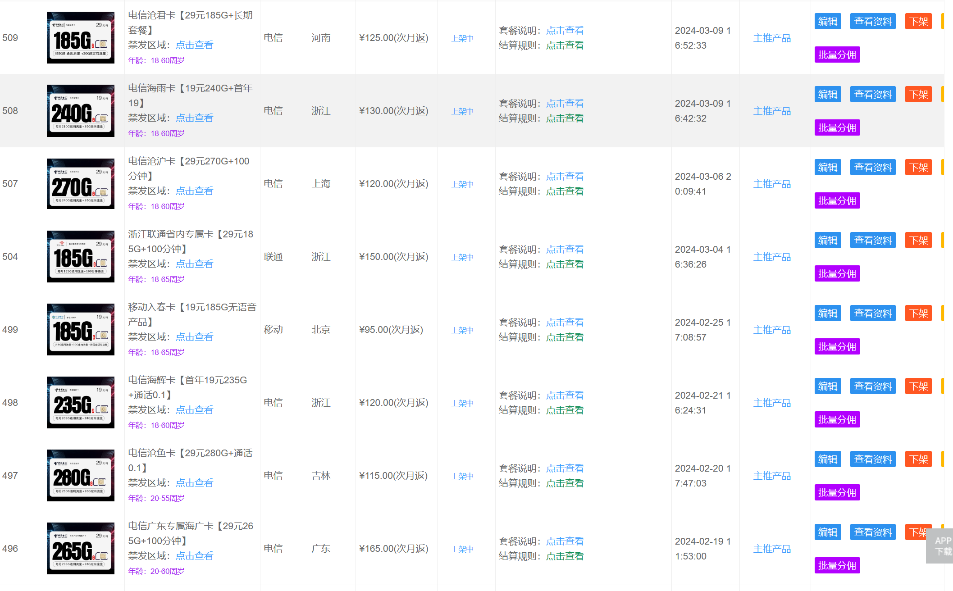Edit product 509 电信沧君卡 via 编辑 button
Image resolution: width=953 pixels, height=591 pixels.
827,21
